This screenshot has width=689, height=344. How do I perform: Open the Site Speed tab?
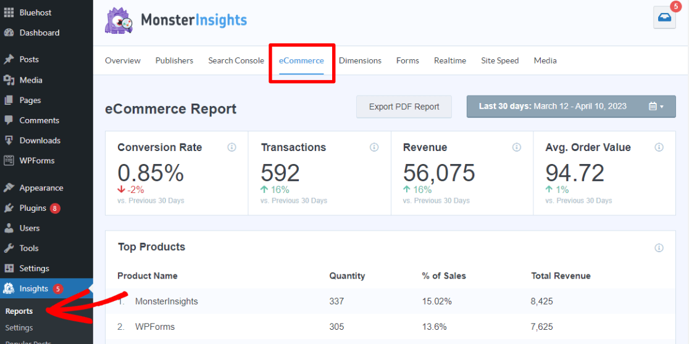pyautogui.click(x=500, y=60)
